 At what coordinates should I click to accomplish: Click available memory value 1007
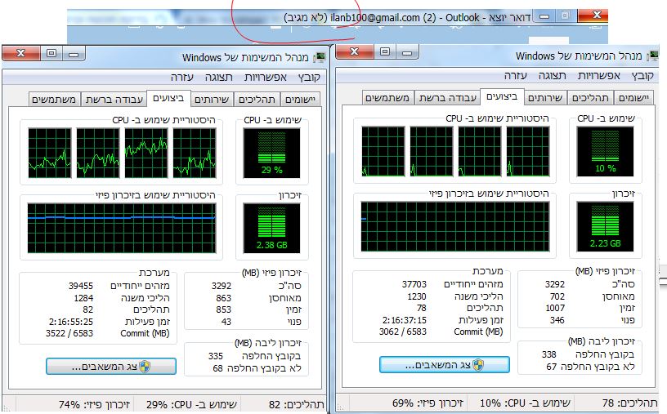[555, 308]
